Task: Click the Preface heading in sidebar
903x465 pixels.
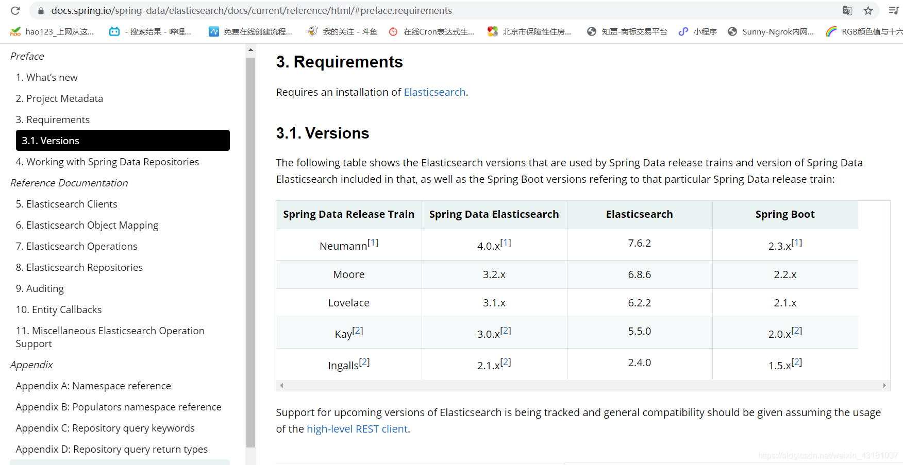Action: coord(27,56)
